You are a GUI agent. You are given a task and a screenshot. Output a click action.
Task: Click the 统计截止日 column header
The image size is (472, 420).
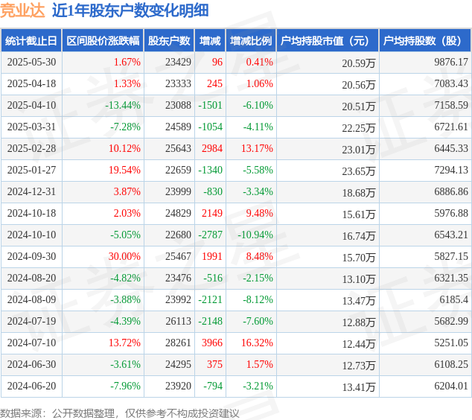click(31, 41)
